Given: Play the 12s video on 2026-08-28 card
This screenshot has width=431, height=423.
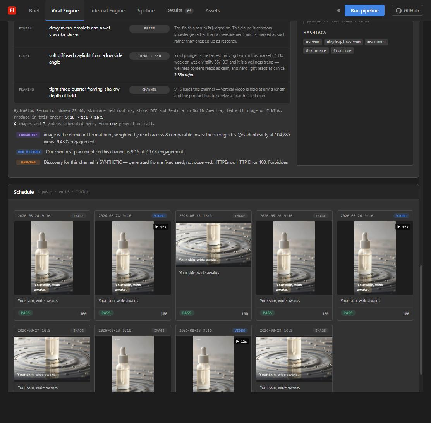Looking at the screenshot, I should (x=241, y=342).
